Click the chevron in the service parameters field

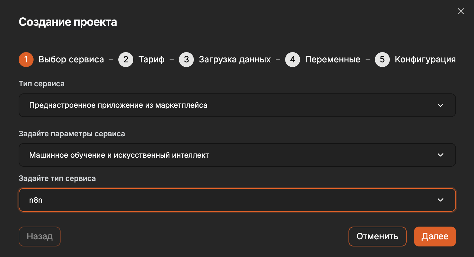[x=440, y=155]
